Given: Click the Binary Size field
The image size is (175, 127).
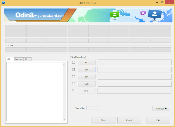Looking at the screenshot, I should (x=93, y=108).
